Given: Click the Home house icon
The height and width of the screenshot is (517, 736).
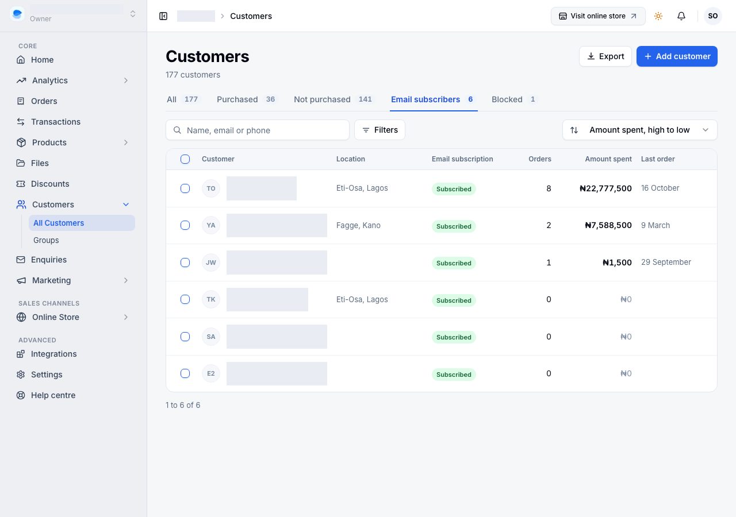Looking at the screenshot, I should [x=21, y=60].
